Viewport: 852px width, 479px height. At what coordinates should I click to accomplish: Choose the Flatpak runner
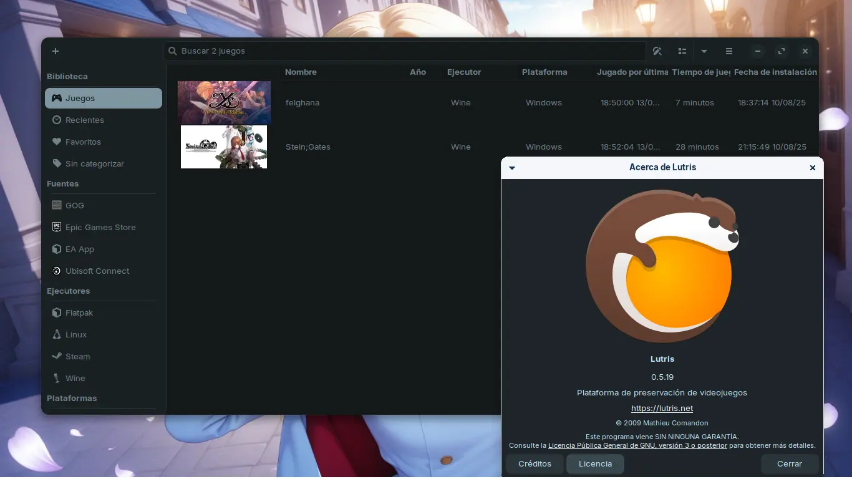[x=79, y=312]
